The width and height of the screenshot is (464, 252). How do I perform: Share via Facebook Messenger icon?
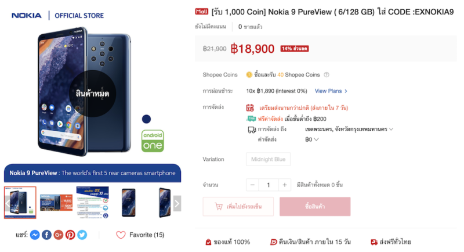pyautogui.click(x=35, y=235)
